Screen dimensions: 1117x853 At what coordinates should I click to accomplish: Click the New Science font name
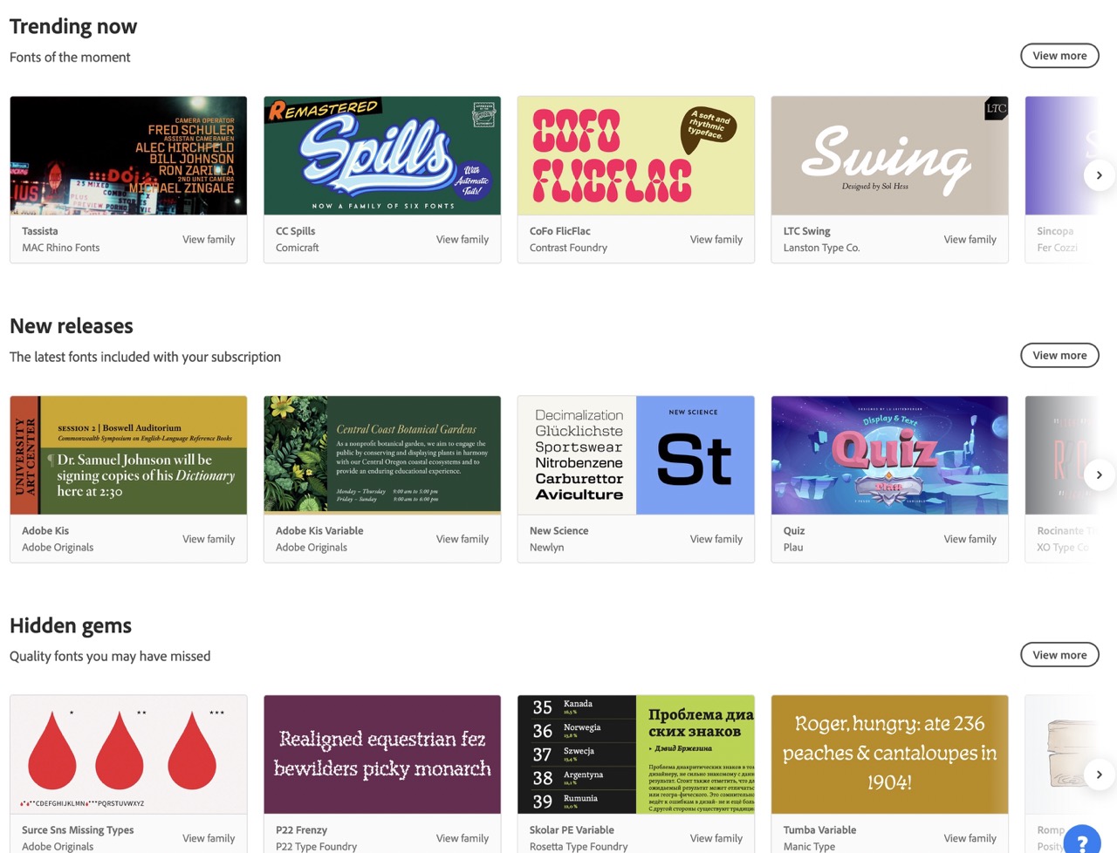(x=559, y=530)
